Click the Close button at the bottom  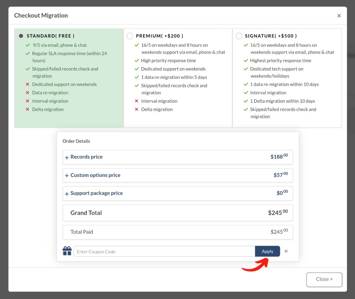[x=324, y=279]
